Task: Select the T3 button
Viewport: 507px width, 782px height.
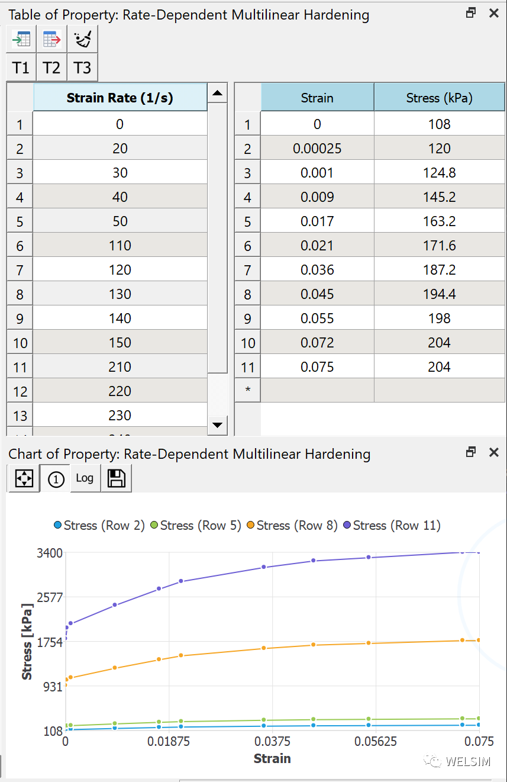Action: 83,67
